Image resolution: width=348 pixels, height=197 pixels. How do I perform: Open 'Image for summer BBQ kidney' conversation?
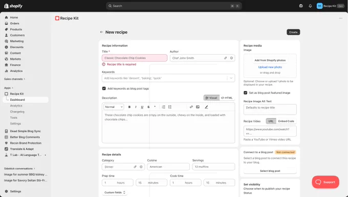26,174
